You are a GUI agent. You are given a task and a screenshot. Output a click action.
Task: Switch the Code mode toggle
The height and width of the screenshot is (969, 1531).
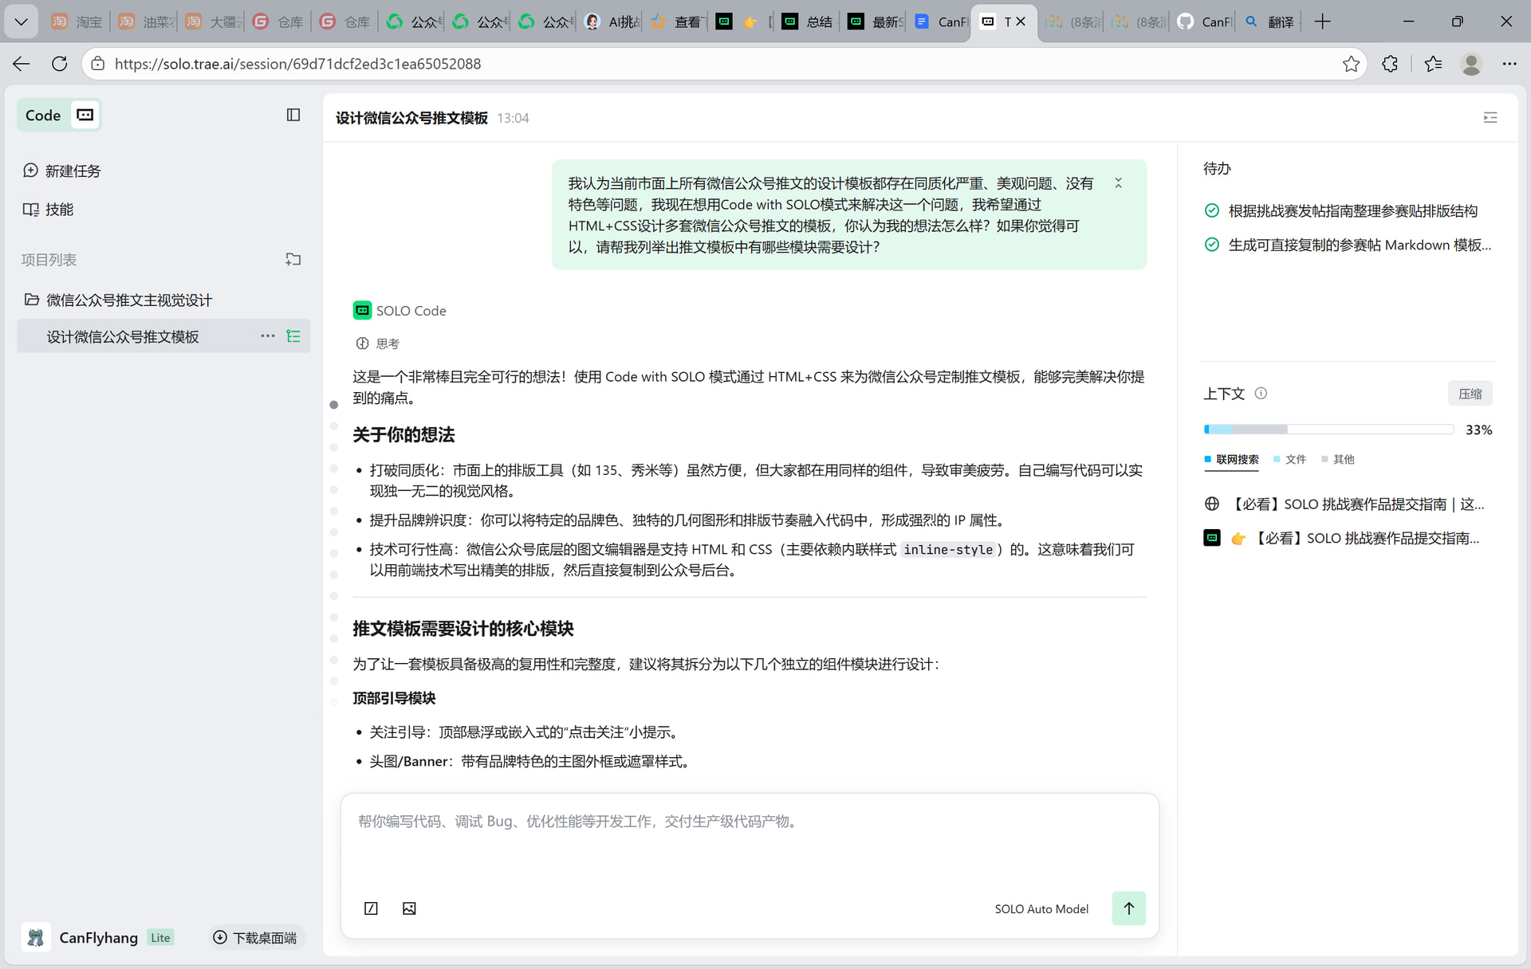60,116
